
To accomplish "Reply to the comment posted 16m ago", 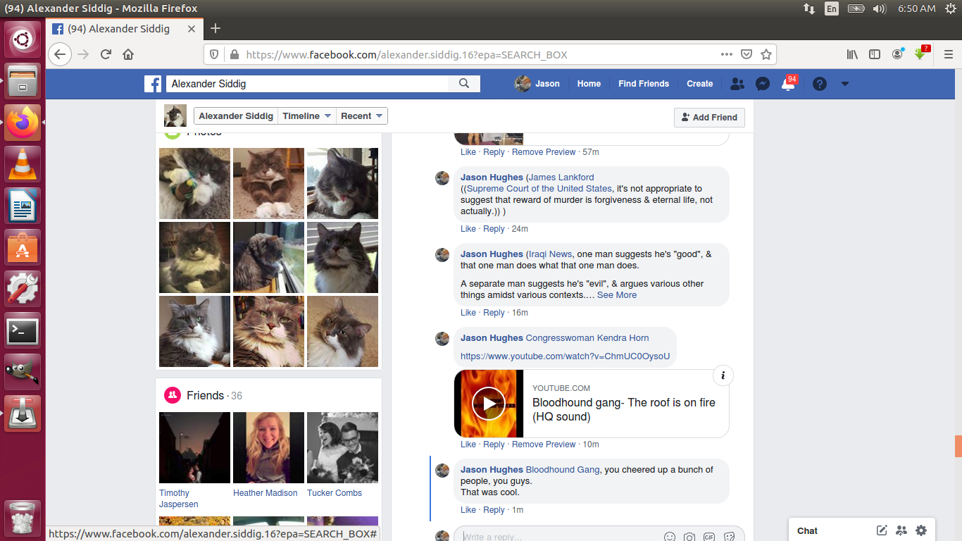I will tap(494, 313).
